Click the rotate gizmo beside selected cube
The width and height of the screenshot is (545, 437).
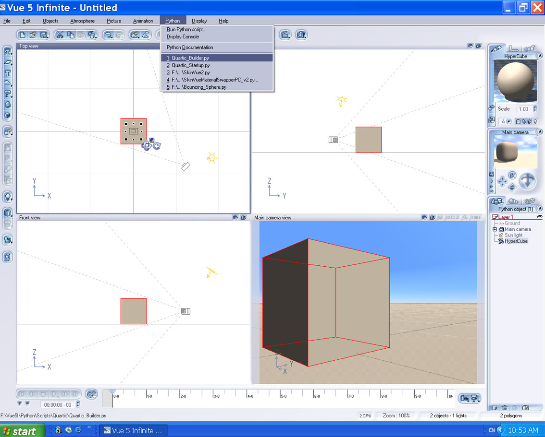coord(157,146)
